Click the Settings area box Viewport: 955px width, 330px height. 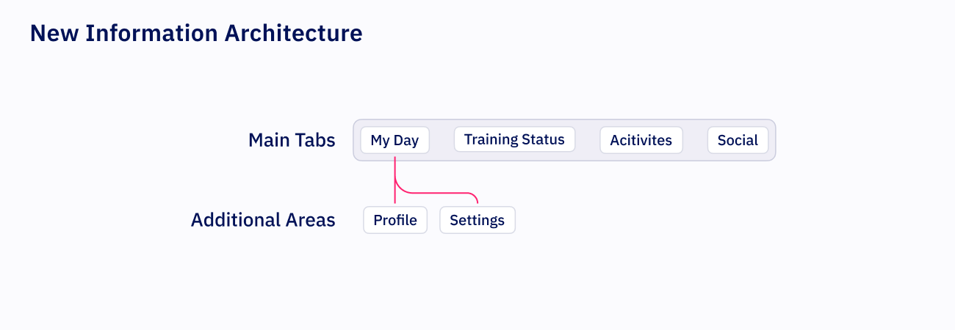(478, 220)
